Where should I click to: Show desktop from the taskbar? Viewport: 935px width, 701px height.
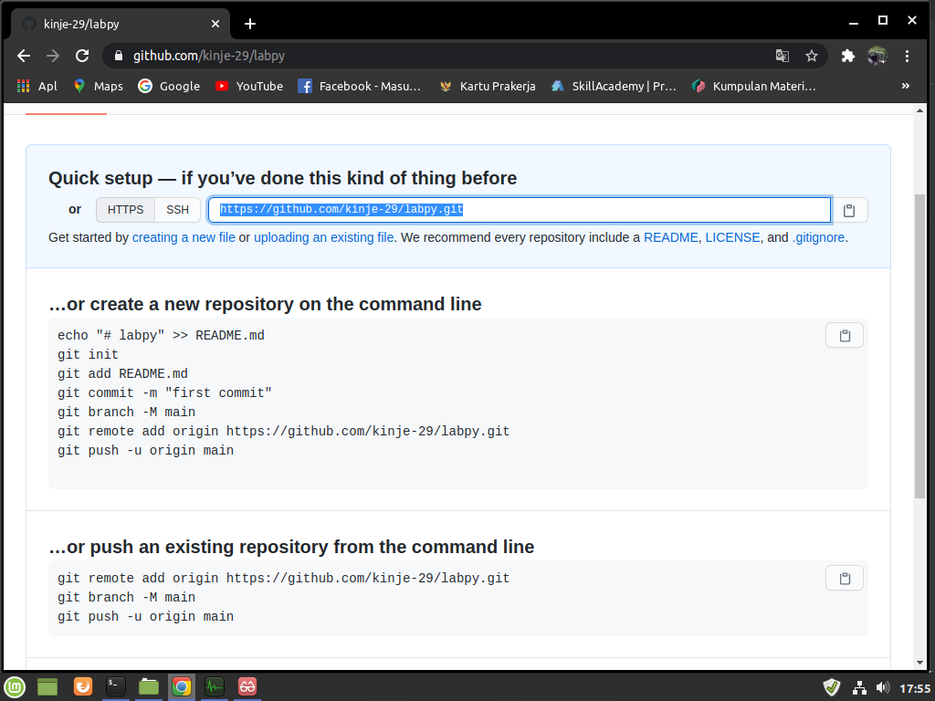point(47,687)
